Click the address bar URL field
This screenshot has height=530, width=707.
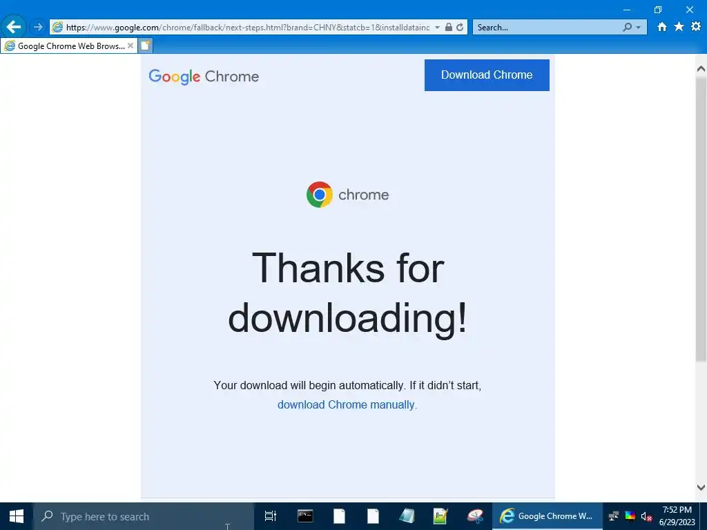click(x=247, y=28)
